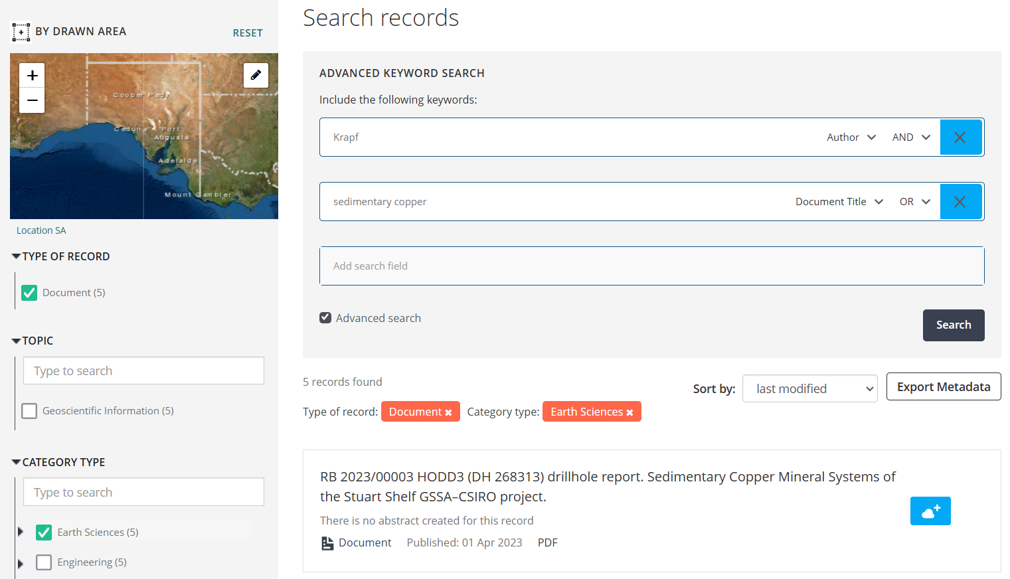Expand the Earth Sciences tree node

pyautogui.click(x=21, y=532)
